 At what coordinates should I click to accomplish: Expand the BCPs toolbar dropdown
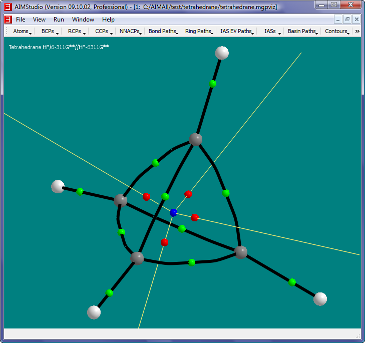[x=50, y=31]
